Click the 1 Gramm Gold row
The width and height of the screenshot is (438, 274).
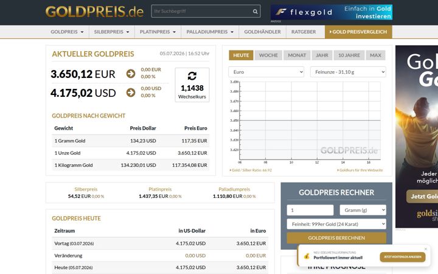click(130, 141)
